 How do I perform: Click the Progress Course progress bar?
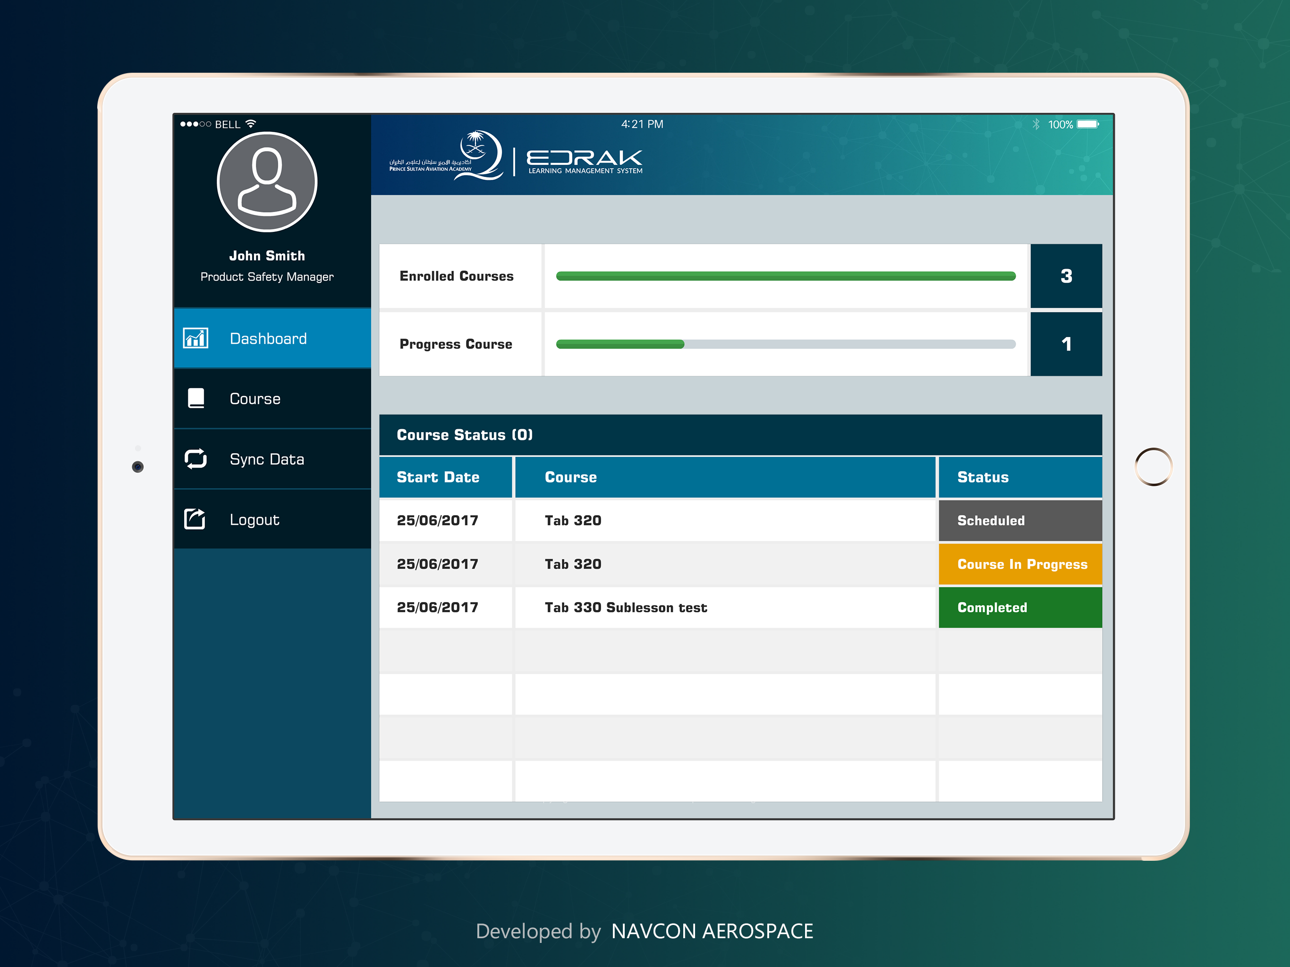786,344
